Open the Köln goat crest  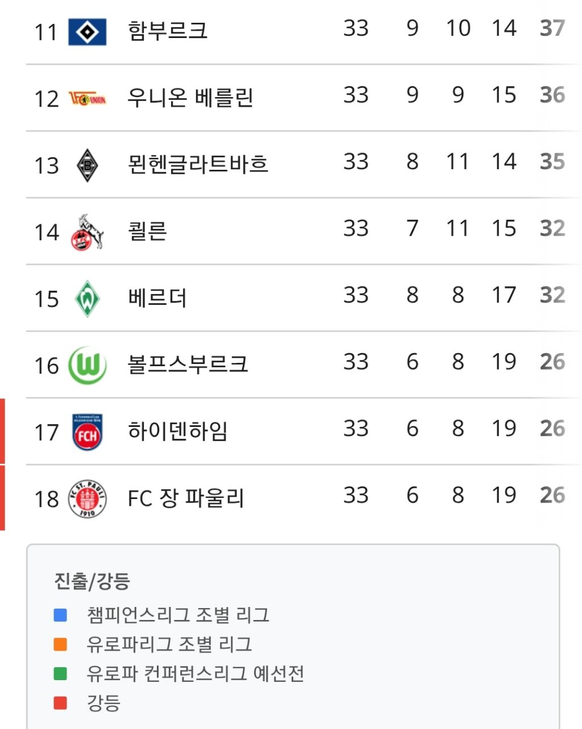(x=87, y=232)
